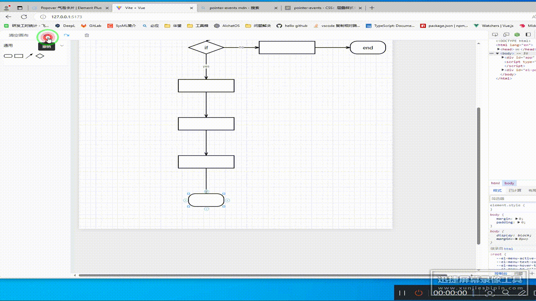This screenshot has height=301, width=536.
Task: Click the green 3D cube DevTools icon
Action: pos(517,35)
